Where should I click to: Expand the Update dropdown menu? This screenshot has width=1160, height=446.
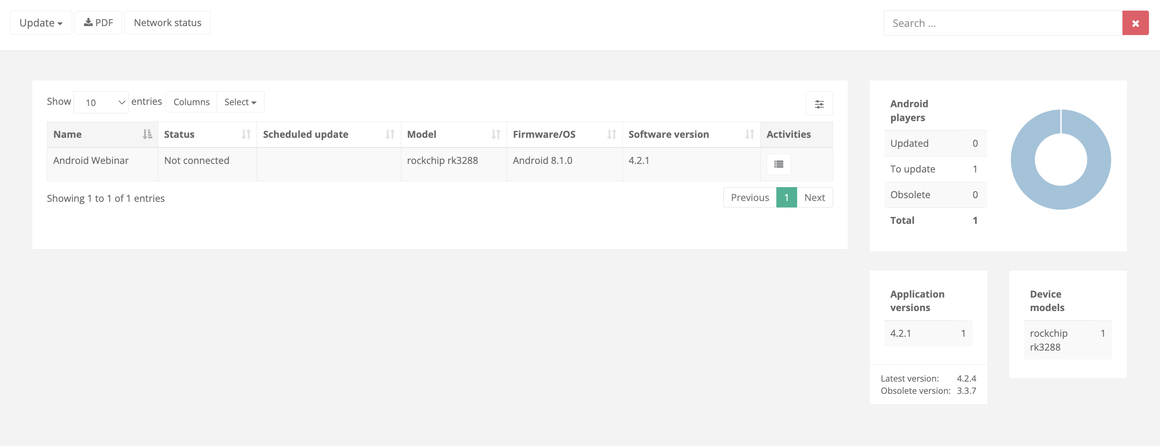point(41,22)
